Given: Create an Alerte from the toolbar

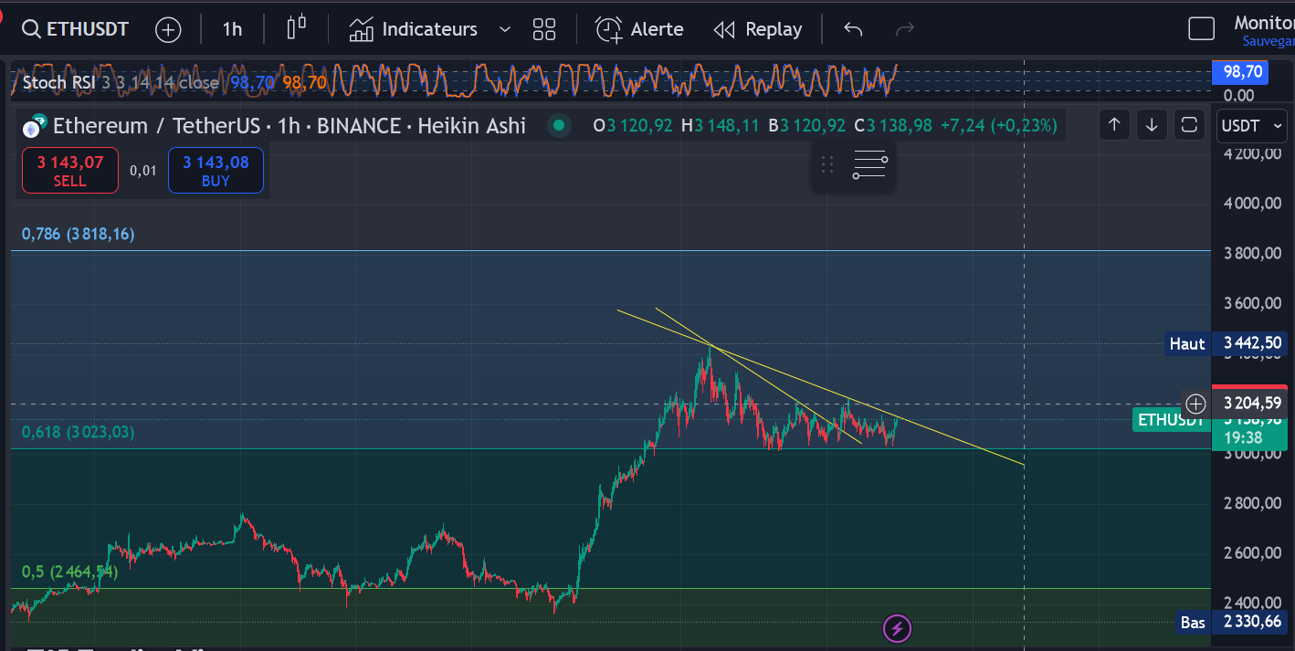Looking at the screenshot, I should 639,29.
